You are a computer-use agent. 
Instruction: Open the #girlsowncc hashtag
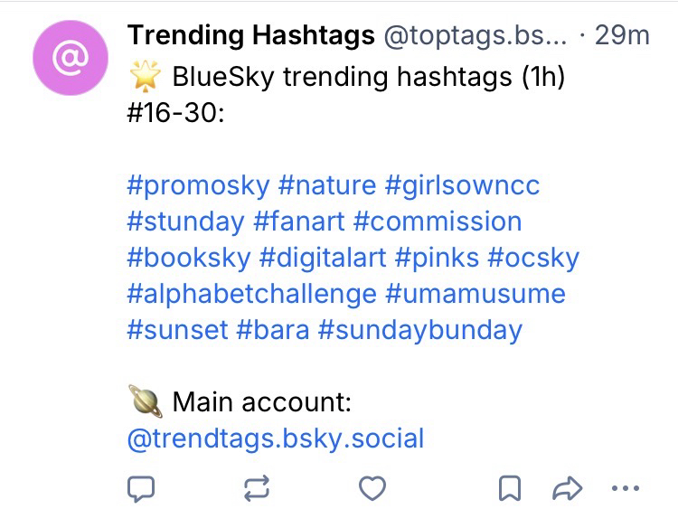point(462,186)
